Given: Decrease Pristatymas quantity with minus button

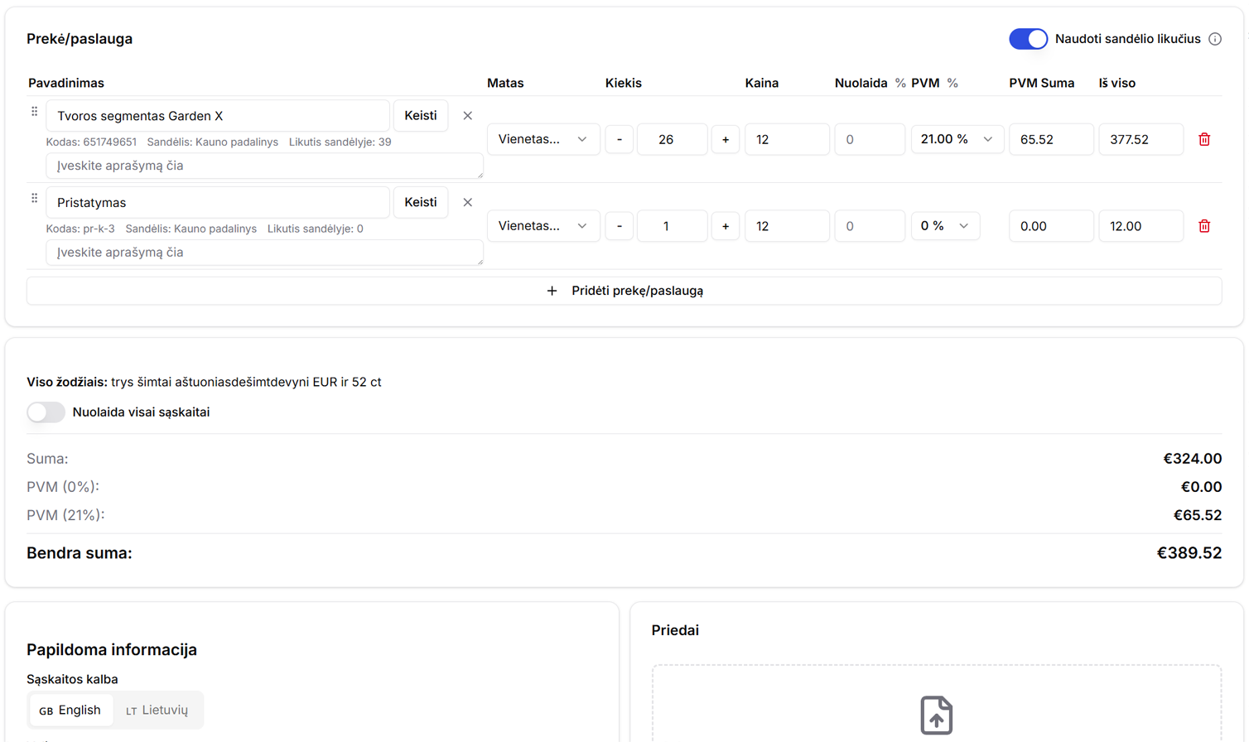Looking at the screenshot, I should click(x=619, y=226).
